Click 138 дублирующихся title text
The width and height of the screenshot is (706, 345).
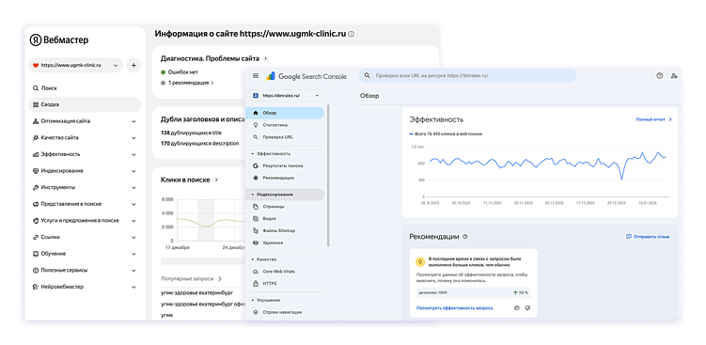tap(192, 133)
